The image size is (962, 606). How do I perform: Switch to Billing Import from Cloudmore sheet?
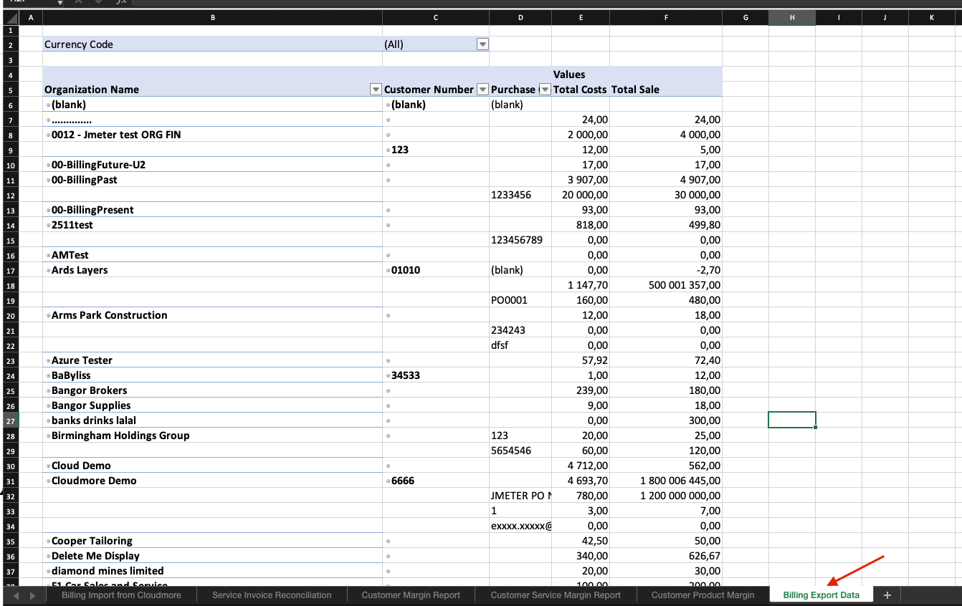121,595
